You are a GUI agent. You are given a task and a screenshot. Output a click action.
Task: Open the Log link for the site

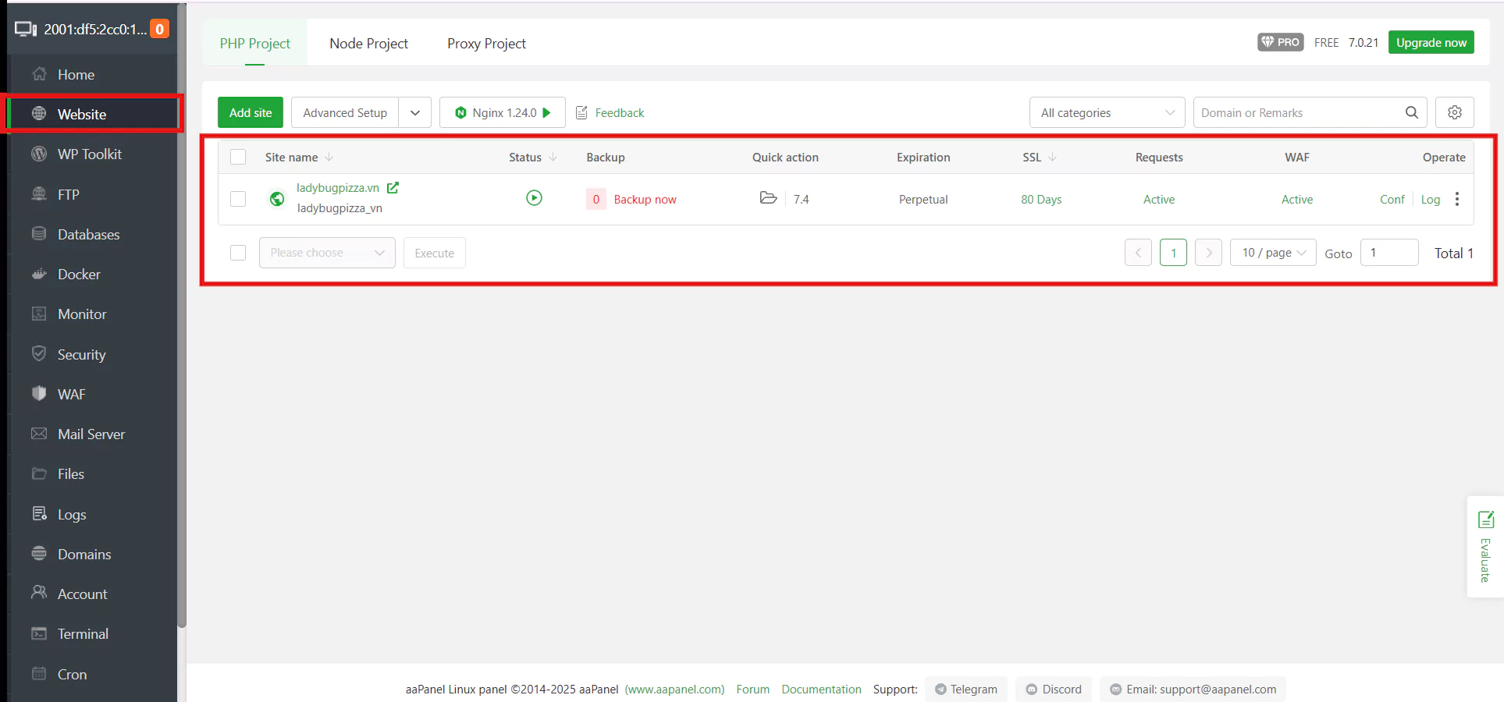tap(1430, 200)
